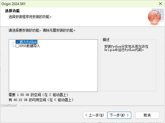Click empty area of the feature list box

(53, 69)
